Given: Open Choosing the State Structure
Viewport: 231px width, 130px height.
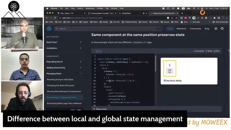Looking at the screenshot, I should click(61, 86).
